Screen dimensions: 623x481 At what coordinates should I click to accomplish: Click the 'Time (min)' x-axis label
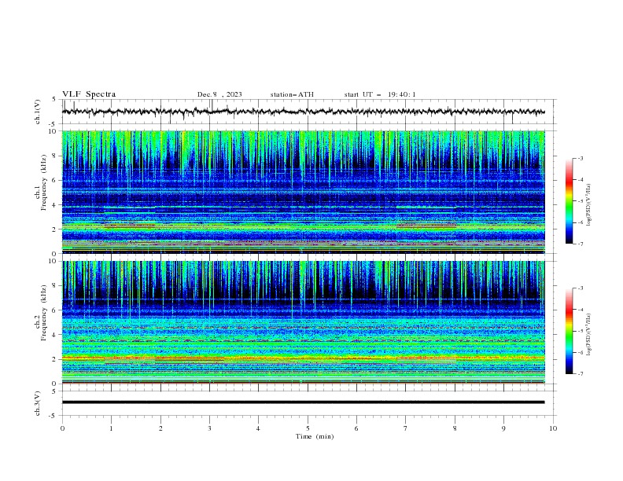pyautogui.click(x=315, y=436)
